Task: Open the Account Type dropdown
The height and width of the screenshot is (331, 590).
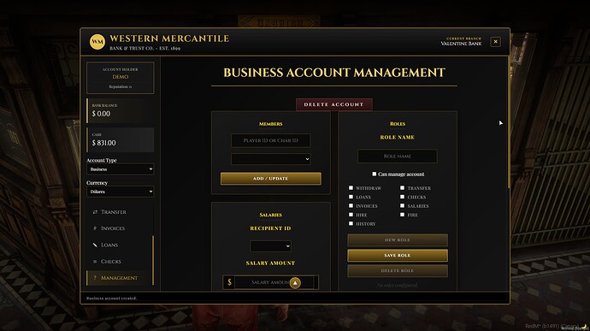Action: click(120, 169)
